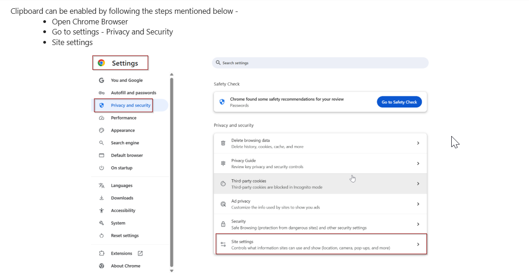Screen dimensions: 529x278
Task: Click the sidebar scroll up arrow
Action: [172, 74]
